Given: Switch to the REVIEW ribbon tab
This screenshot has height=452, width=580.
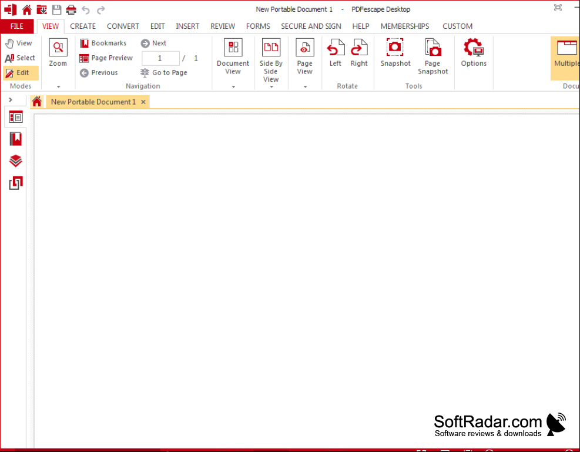Looking at the screenshot, I should pos(222,26).
